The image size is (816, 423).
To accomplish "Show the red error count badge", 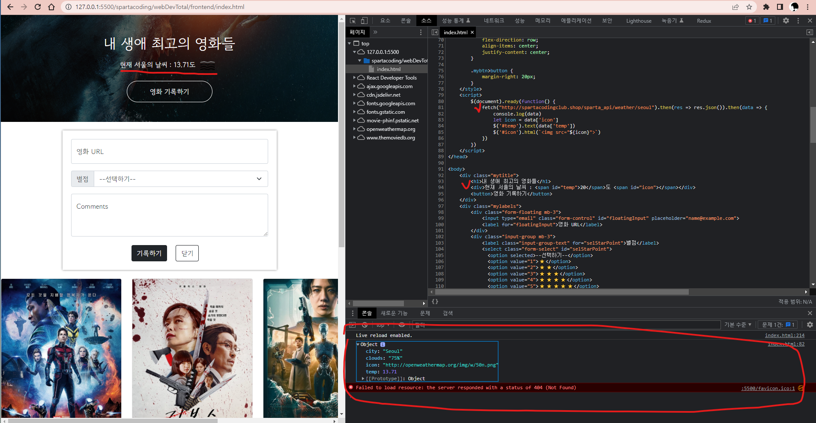I will pyautogui.click(x=752, y=21).
